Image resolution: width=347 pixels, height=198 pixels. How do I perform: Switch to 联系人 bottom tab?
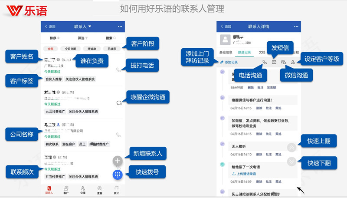[49, 190]
